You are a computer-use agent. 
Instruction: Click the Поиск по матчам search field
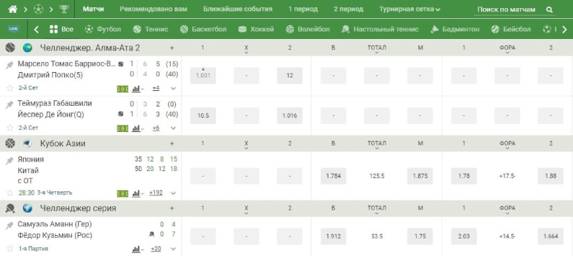coord(506,10)
